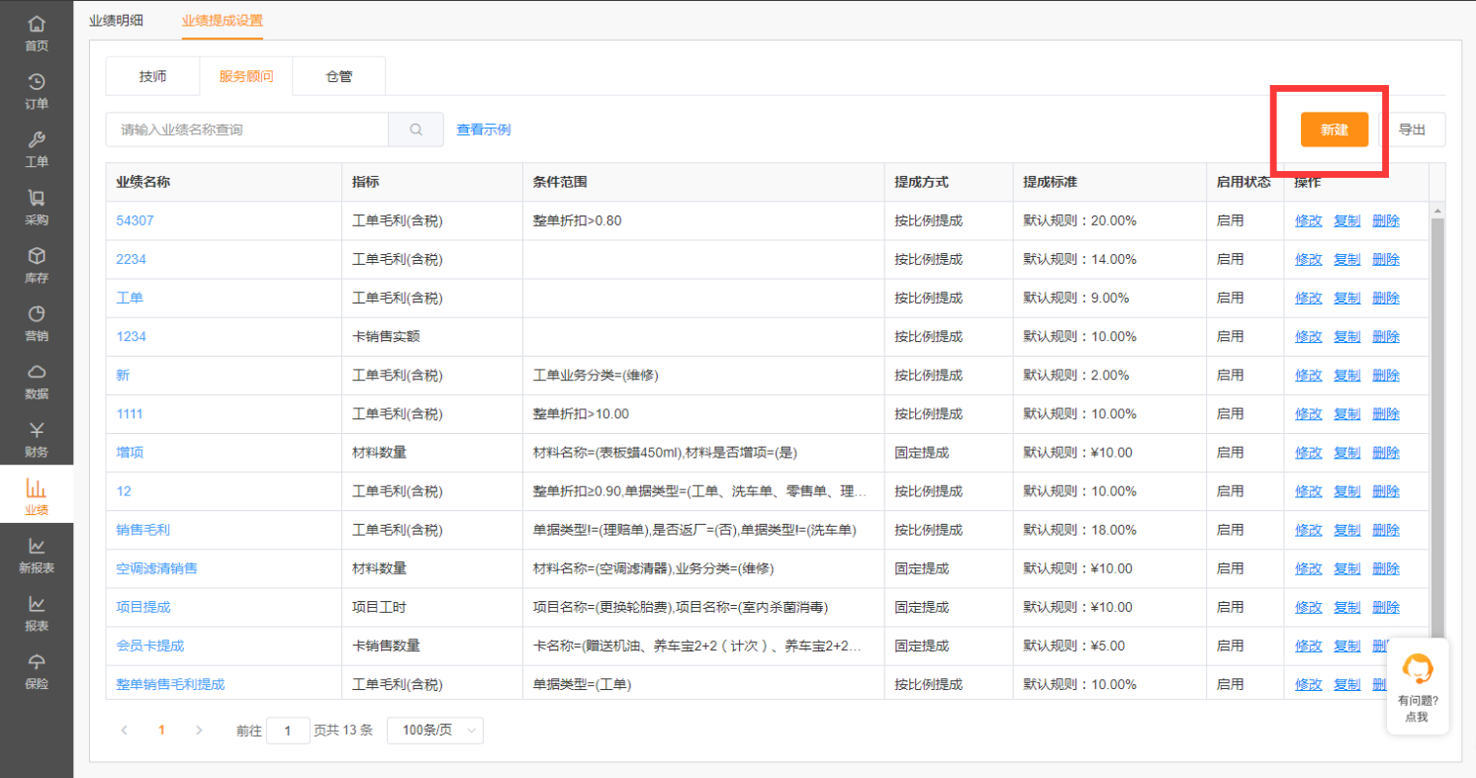Viewport: 1476px width, 778px height.
Task: Open the 会员卡提成 rule link
Action: 150,646
